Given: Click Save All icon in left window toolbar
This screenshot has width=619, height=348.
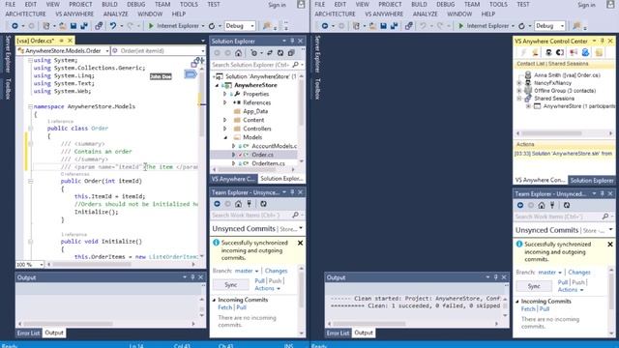Looking at the screenshot, I should click(84, 26).
